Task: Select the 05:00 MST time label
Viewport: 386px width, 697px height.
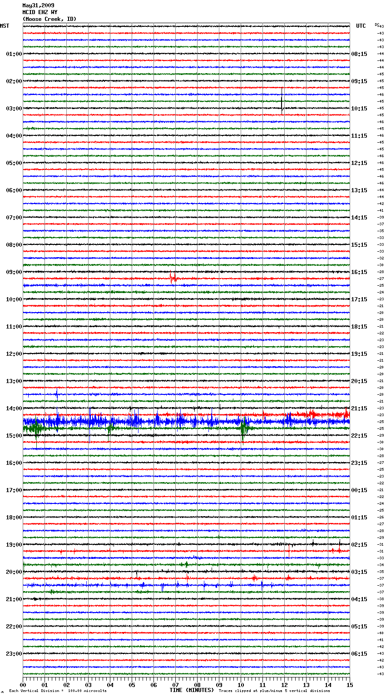Action: pos(14,163)
